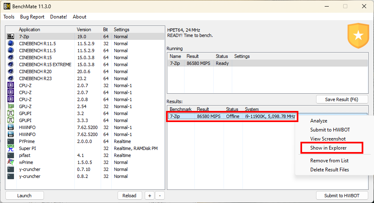Select the PYPrime application name

pos(27,141)
